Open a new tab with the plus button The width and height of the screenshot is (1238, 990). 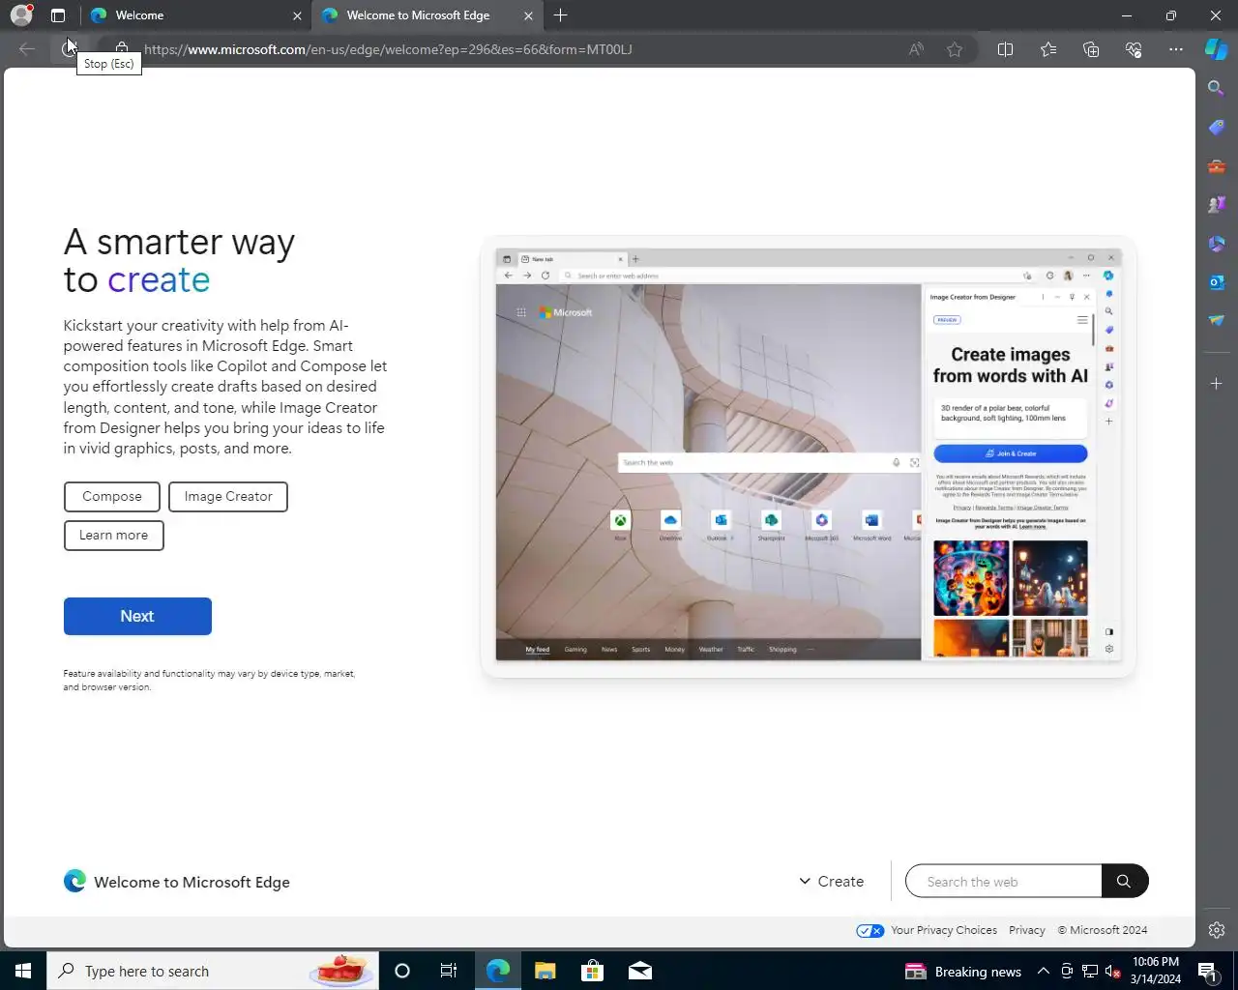pos(561,15)
